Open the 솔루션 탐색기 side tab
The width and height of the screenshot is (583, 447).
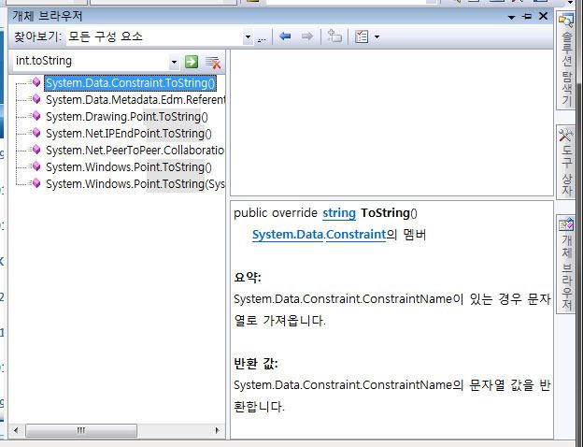click(566, 60)
